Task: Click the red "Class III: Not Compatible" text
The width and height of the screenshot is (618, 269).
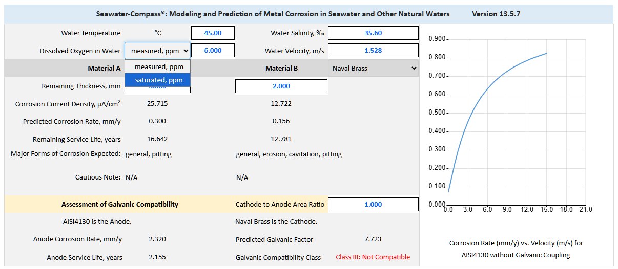Action: [373, 257]
